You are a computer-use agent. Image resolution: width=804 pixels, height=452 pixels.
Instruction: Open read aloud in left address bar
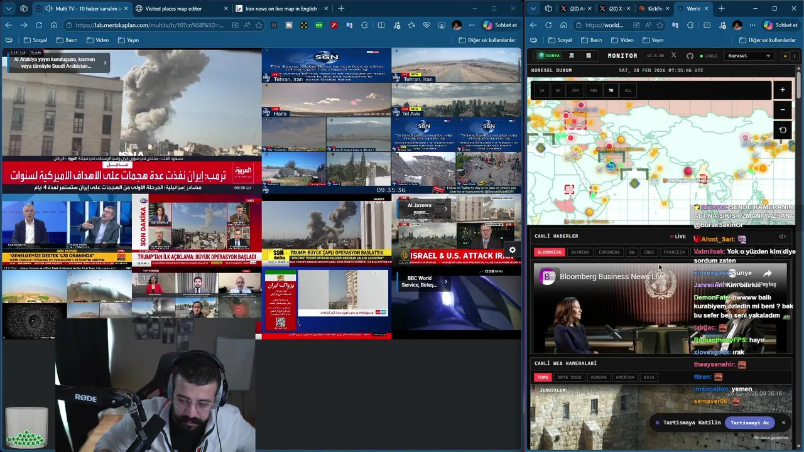(x=246, y=25)
